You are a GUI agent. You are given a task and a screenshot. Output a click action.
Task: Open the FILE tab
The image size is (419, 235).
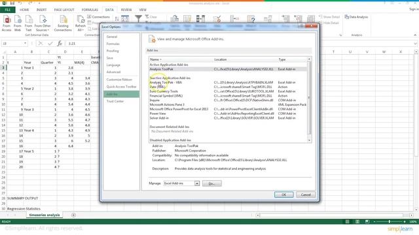[x=8, y=10]
